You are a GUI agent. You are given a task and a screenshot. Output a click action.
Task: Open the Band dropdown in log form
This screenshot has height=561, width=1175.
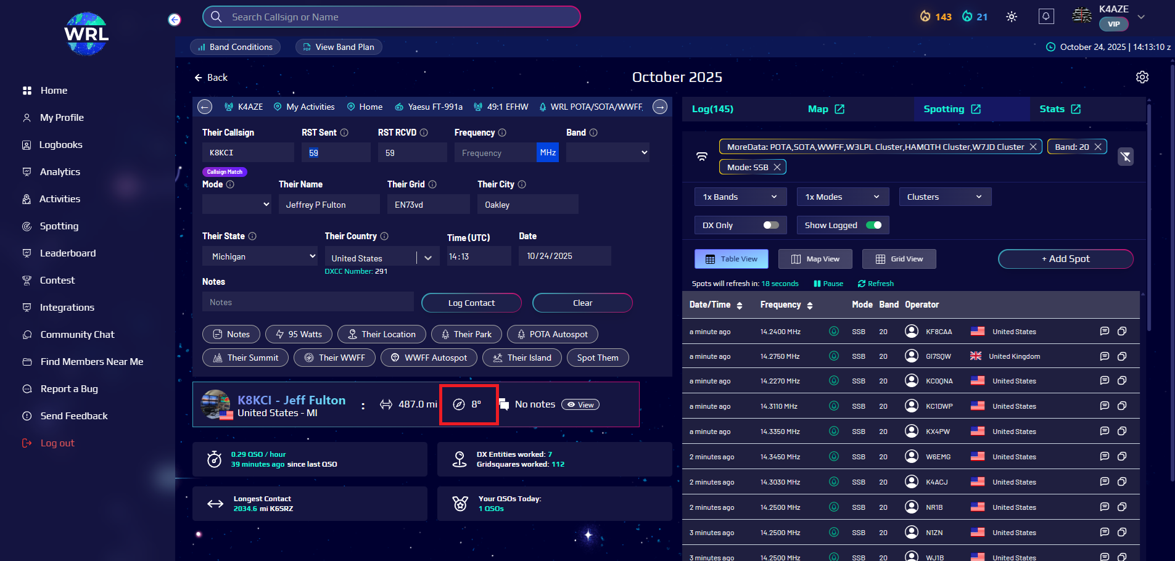[608, 152]
